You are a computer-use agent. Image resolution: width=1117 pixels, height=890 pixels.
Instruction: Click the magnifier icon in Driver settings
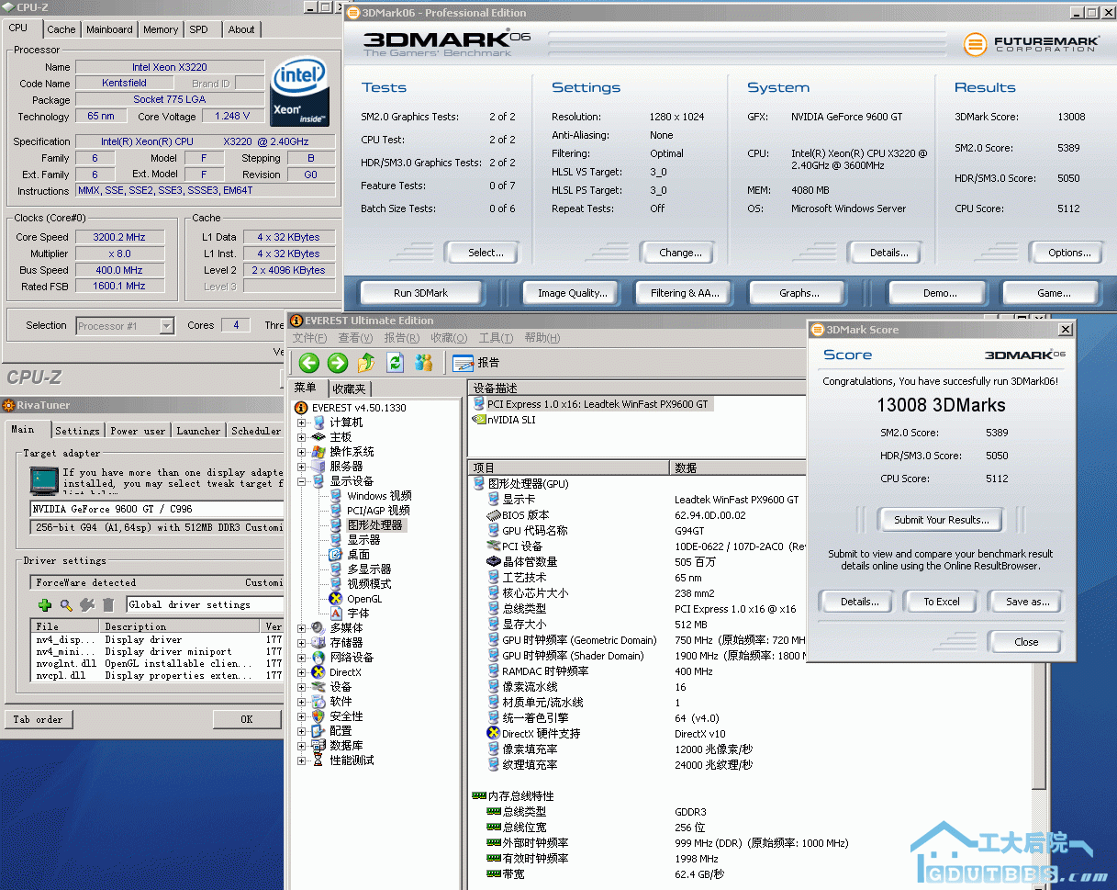click(66, 604)
